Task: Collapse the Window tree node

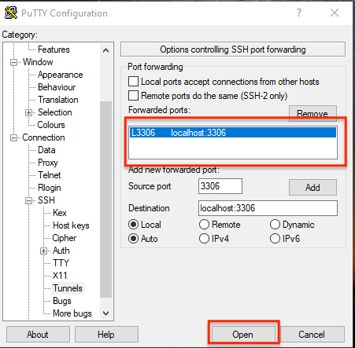Action: pyautogui.click(x=13, y=62)
